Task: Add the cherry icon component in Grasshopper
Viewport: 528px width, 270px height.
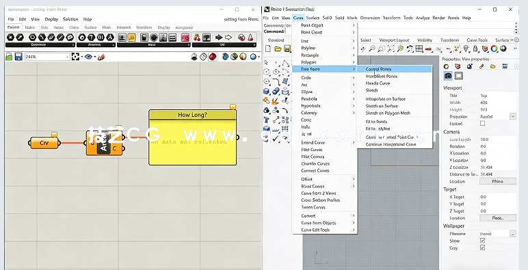Action: click(x=197, y=37)
